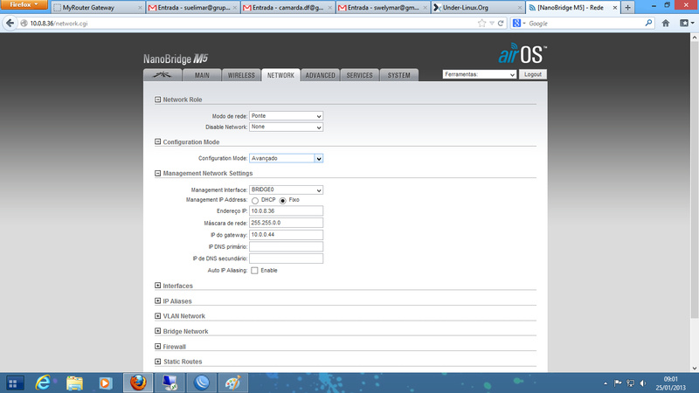Open the Firefox menu button

pos(24,4)
